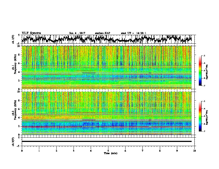This screenshot has width=219, height=169.
Task: Click the 'ch.3(V)' axis label
Action: click(x=13, y=142)
